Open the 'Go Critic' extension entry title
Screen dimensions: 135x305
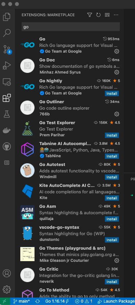pos(49,269)
